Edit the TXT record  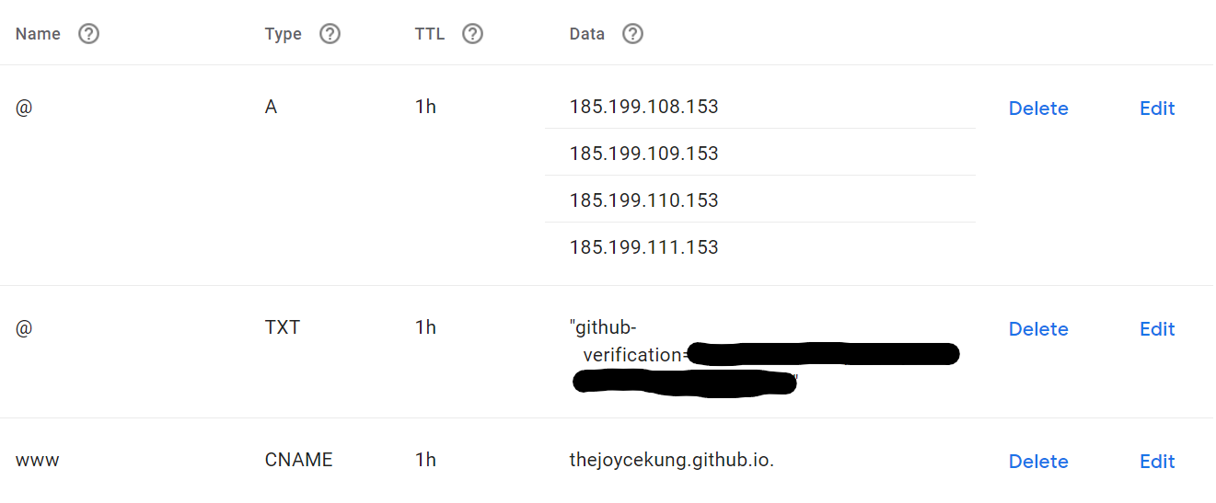pyautogui.click(x=1157, y=329)
